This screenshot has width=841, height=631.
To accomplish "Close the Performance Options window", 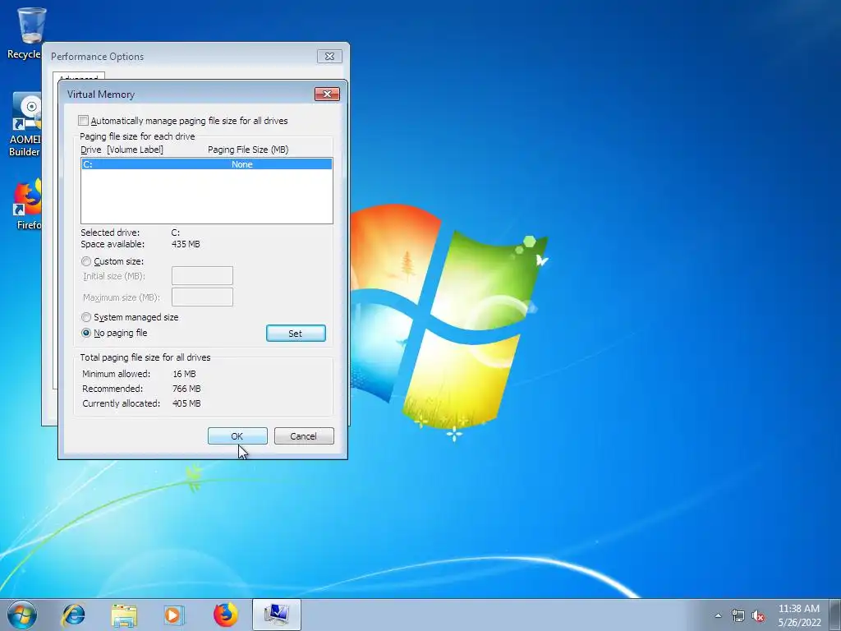I will coord(329,57).
